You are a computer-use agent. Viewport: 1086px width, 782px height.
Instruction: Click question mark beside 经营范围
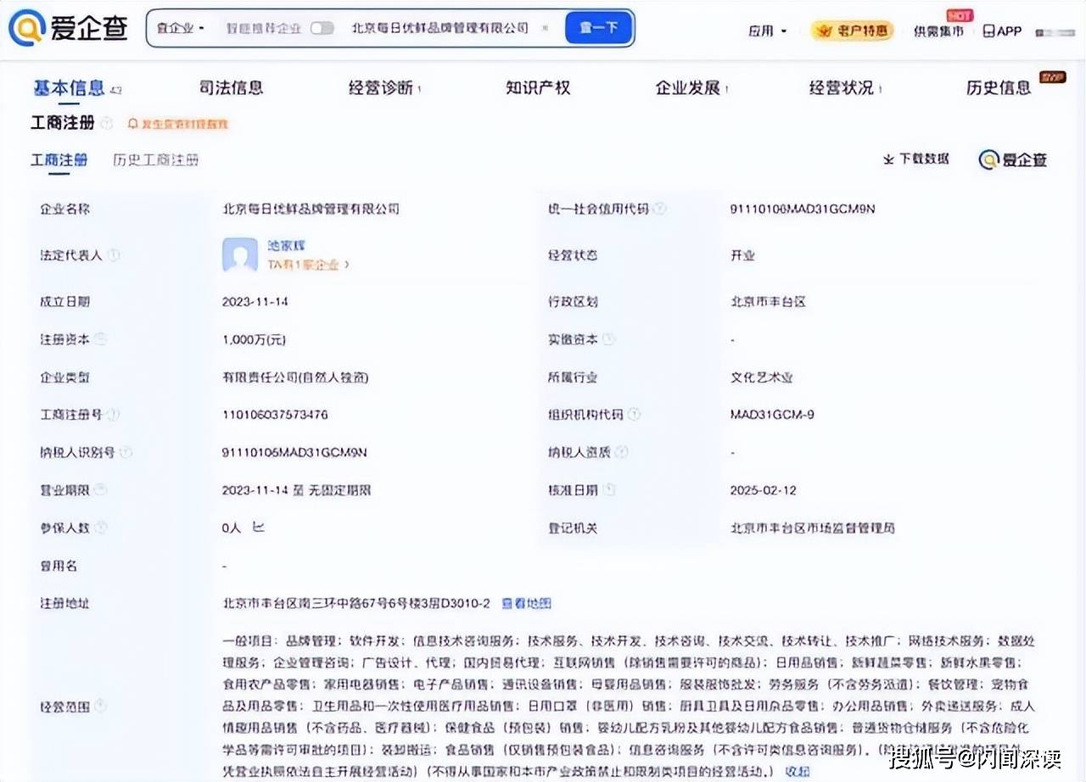pos(100,705)
